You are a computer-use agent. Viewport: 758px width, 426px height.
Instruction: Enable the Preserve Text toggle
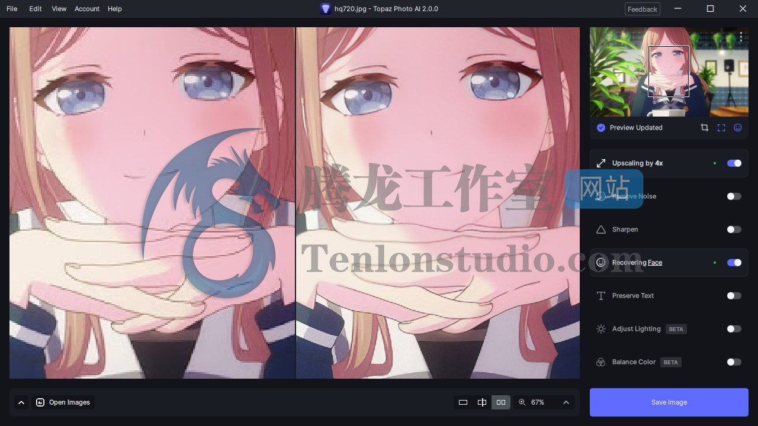pyautogui.click(x=734, y=296)
